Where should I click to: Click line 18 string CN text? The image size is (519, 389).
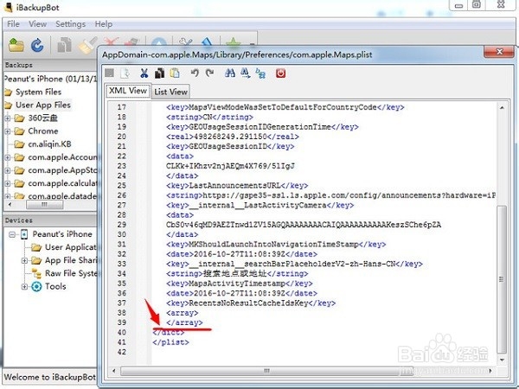(x=209, y=117)
